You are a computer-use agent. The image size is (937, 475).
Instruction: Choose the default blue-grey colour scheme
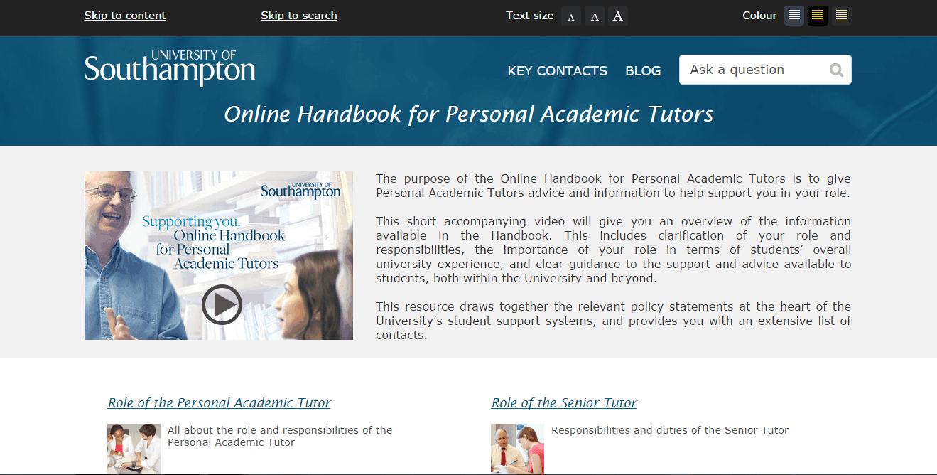(794, 16)
